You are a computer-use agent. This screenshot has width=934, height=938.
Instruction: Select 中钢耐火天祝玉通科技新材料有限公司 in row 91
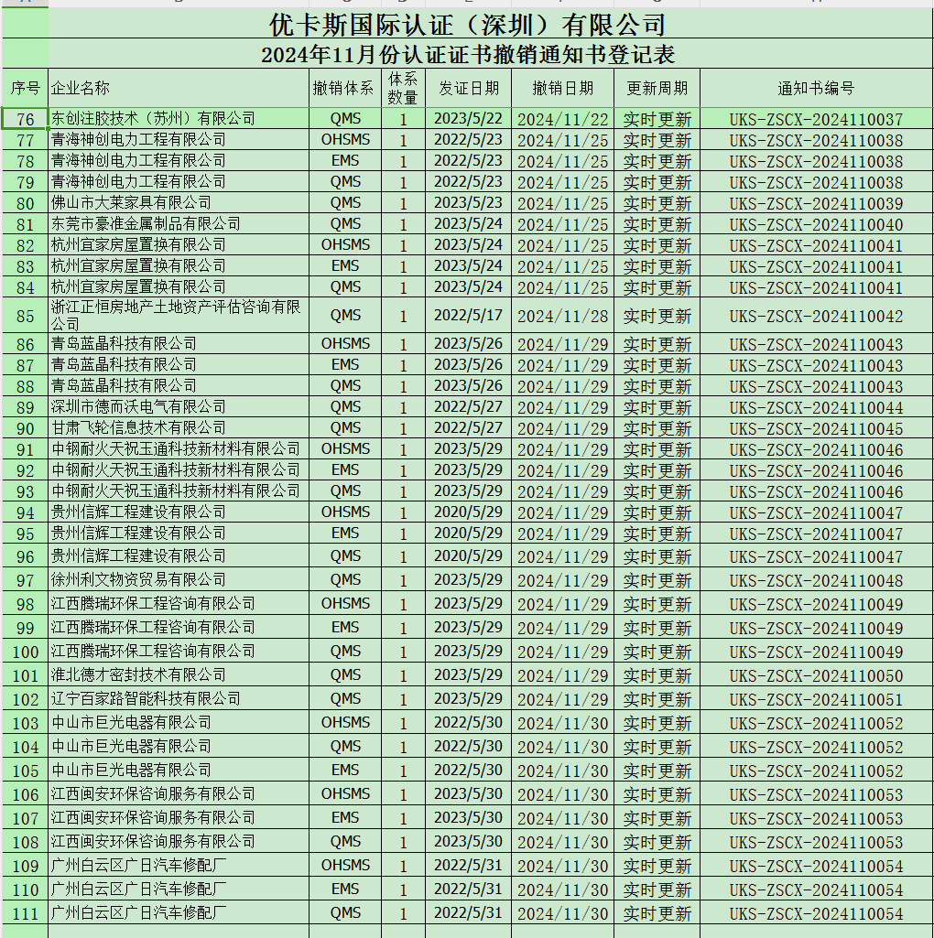[x=179, y=448]
